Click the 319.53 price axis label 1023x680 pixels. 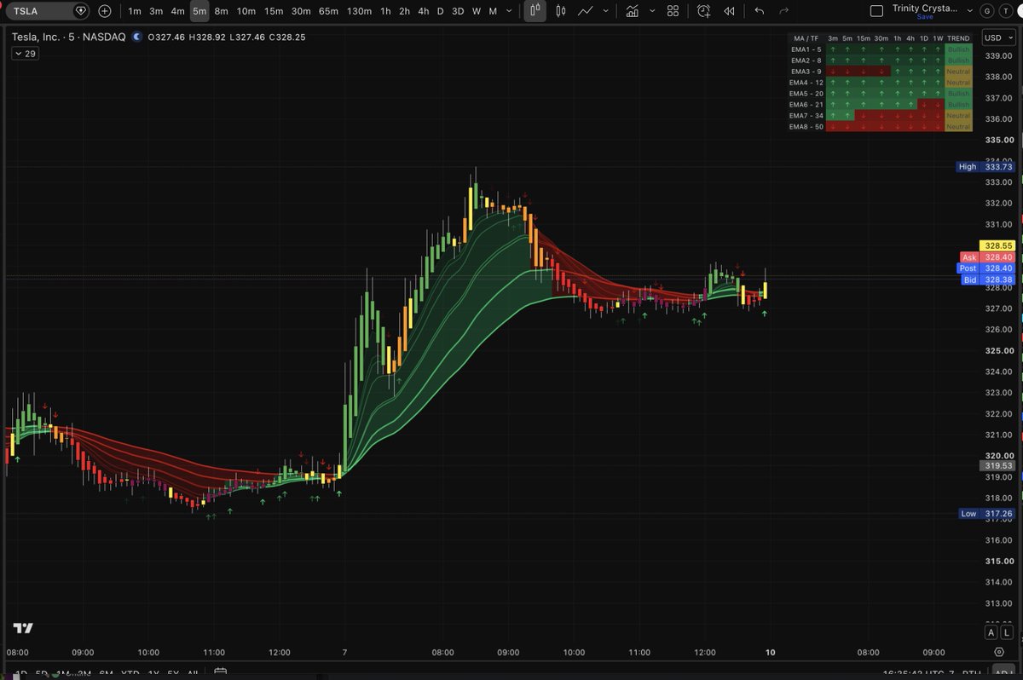[x=997, y=466]
